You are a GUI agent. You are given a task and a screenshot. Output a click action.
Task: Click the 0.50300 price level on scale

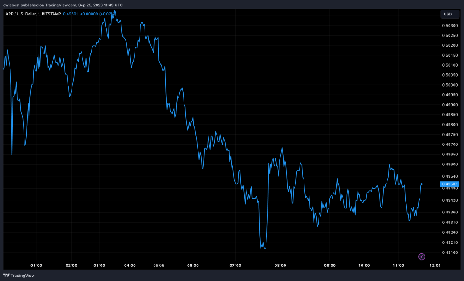pyautogui.click(x=450, y=26)
